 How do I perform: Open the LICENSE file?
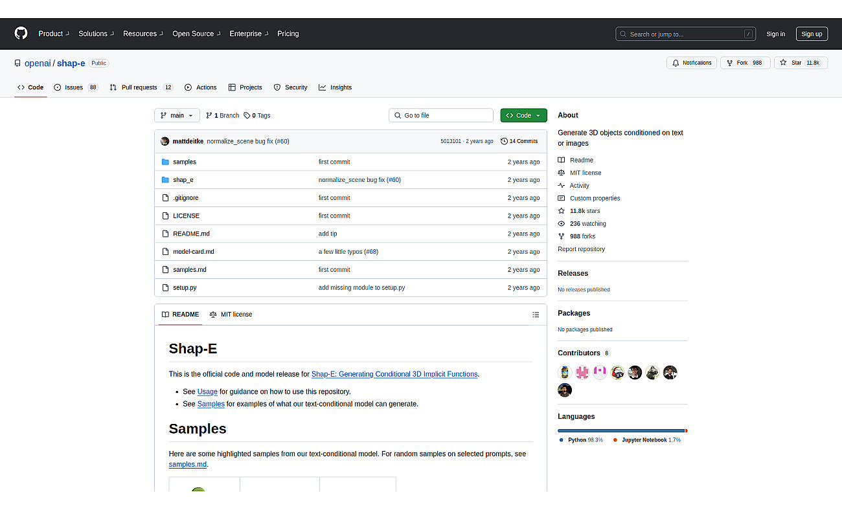[186, 216]
